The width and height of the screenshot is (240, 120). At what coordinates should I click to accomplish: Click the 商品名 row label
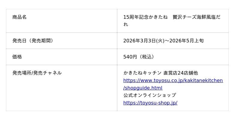pos(19,17)
